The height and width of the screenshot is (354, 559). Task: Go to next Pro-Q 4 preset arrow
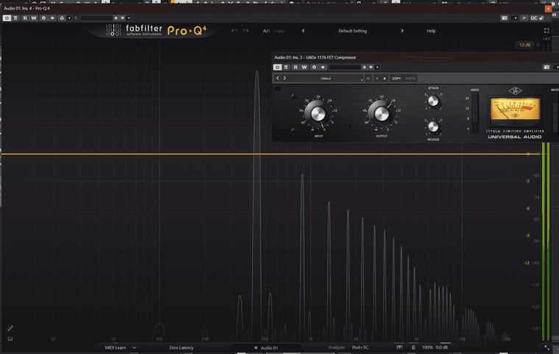pos(402,31)
